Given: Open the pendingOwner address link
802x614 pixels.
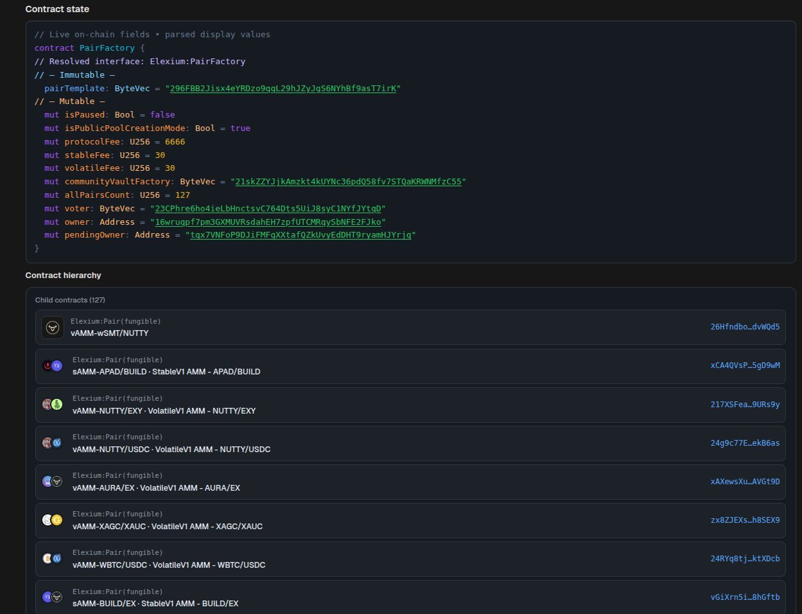Looking at the screenshot, I should point(301,235).
